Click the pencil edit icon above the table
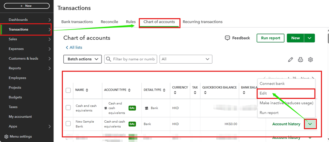329x142 pixels. [290, 59]
